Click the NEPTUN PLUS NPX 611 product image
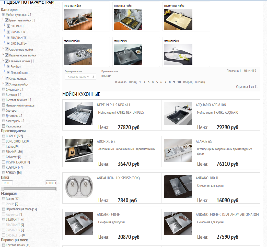 pyautogui.click(x=79, y=114)
